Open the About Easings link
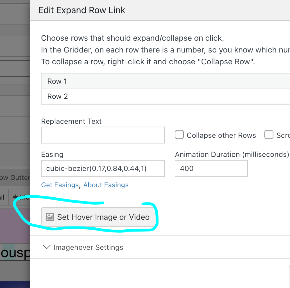The width and height of the screenshot is (290, 288). (x=106, y=185)
